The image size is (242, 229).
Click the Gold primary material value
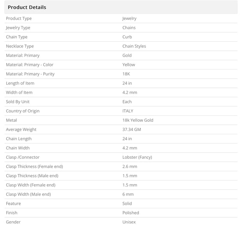[x=127, y=55]
